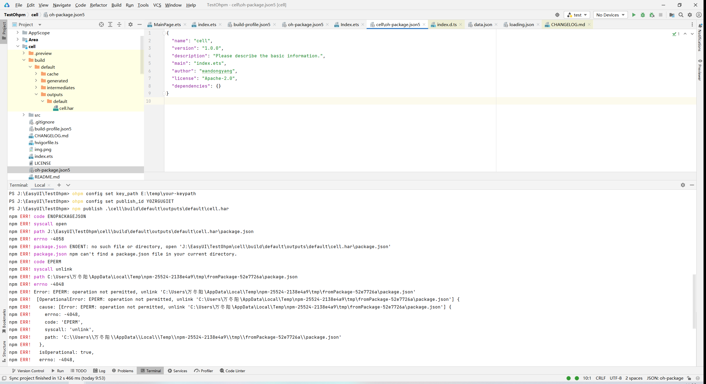Click the editor tabs more options icon

pyautogui.click(x=692, y=24)
